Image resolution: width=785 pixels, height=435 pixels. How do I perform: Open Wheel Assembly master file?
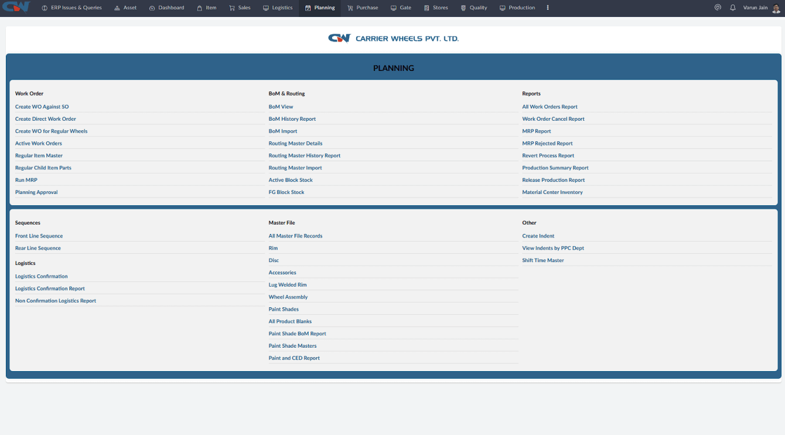(x=288, y=297)
